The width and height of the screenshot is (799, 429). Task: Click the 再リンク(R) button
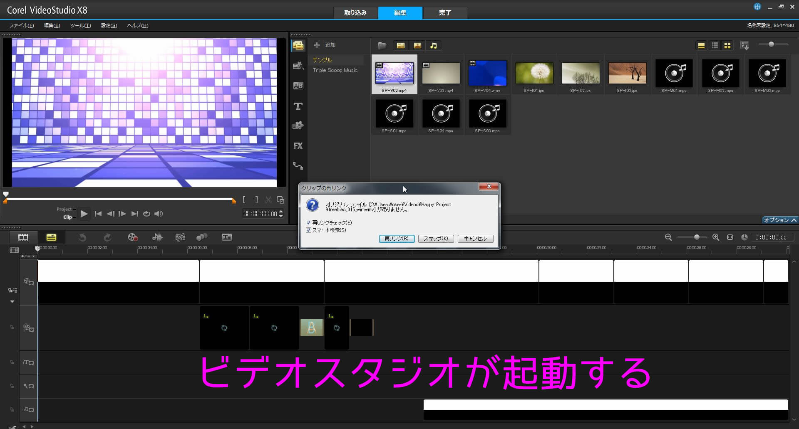tap(397, 239)
